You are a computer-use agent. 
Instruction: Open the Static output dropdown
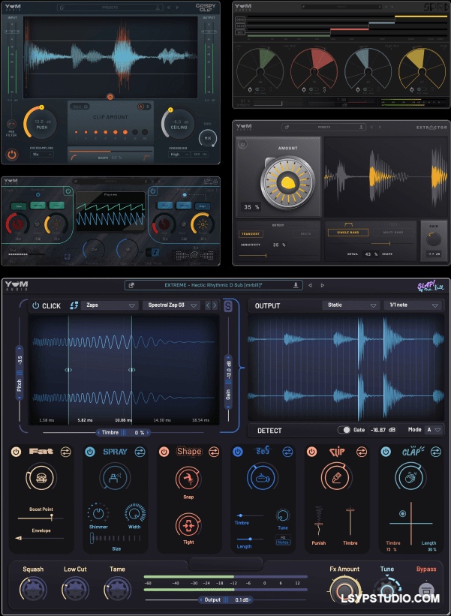[x=351, y=305]
